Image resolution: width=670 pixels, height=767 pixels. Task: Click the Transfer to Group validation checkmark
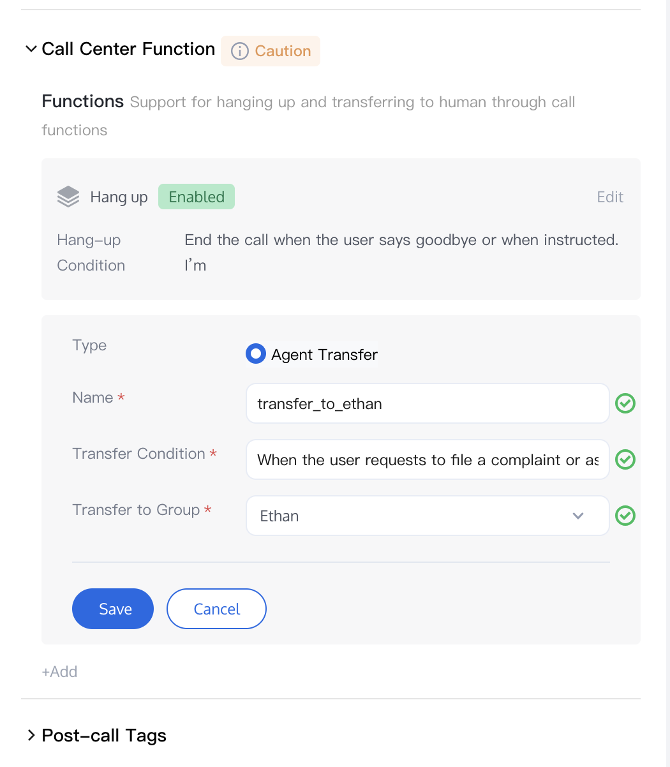[625, 516]
